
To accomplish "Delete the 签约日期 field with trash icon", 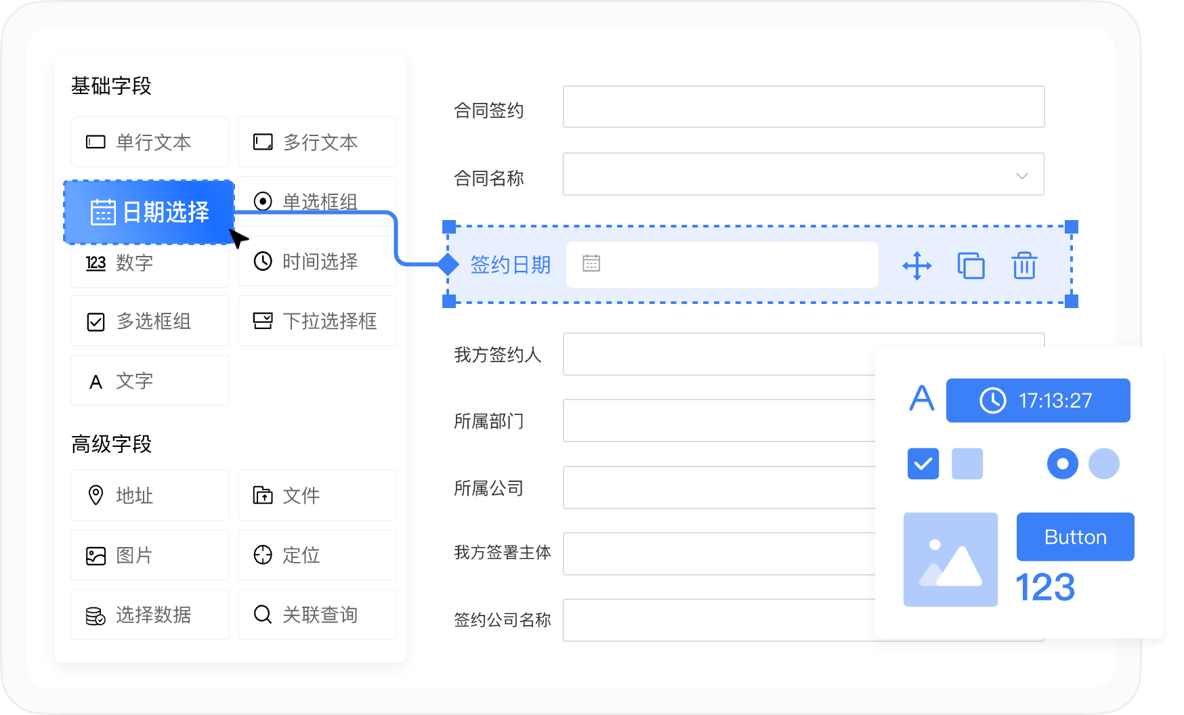I will (x=1024, y=265).
